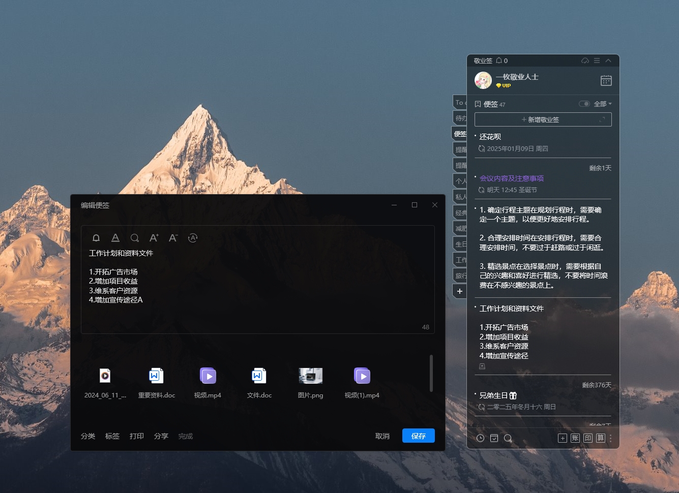Open the vertical dots more menu in the bottom bar
Screen dimensions: 679x493
(x=611, y=438)
